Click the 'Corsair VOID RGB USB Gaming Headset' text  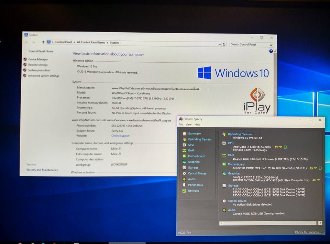(258, 213)
